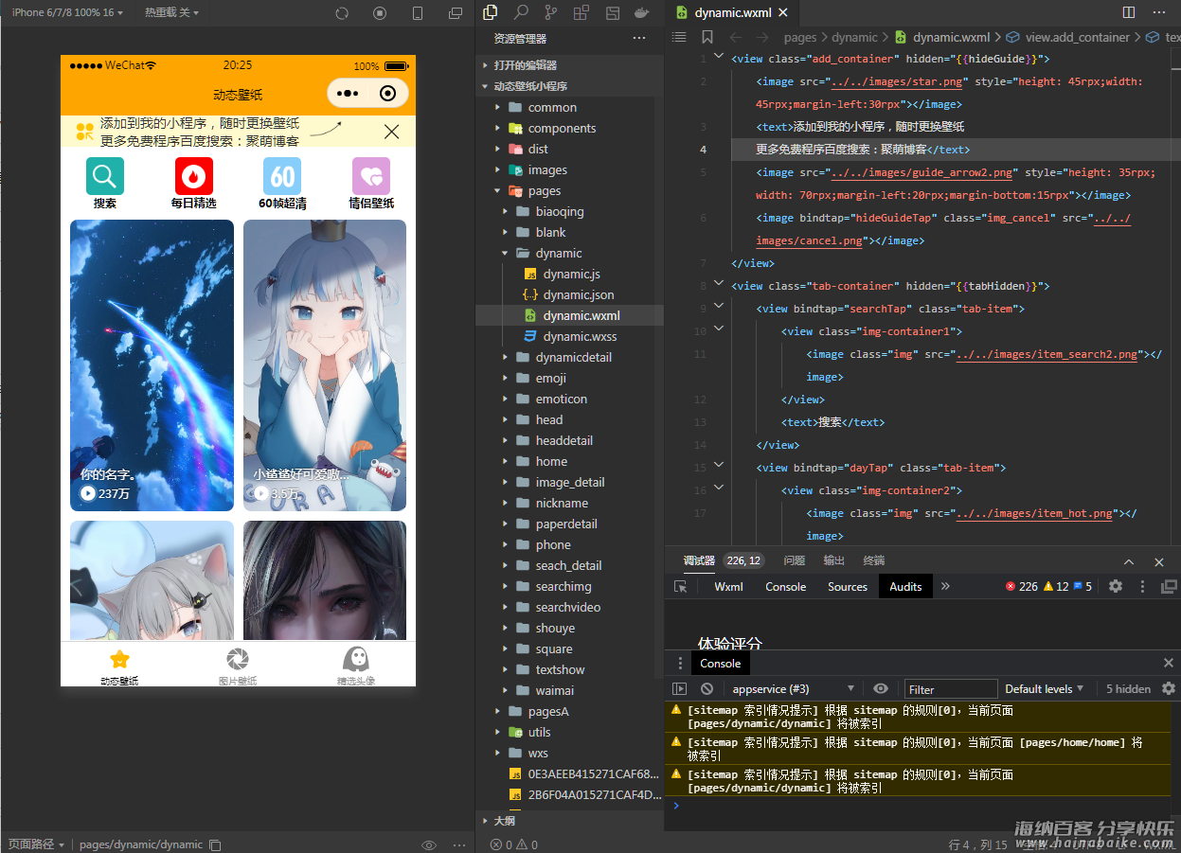Open dynamic.json in the file tree
This screenshot has width=1181, height=853.
click(579, 294)
